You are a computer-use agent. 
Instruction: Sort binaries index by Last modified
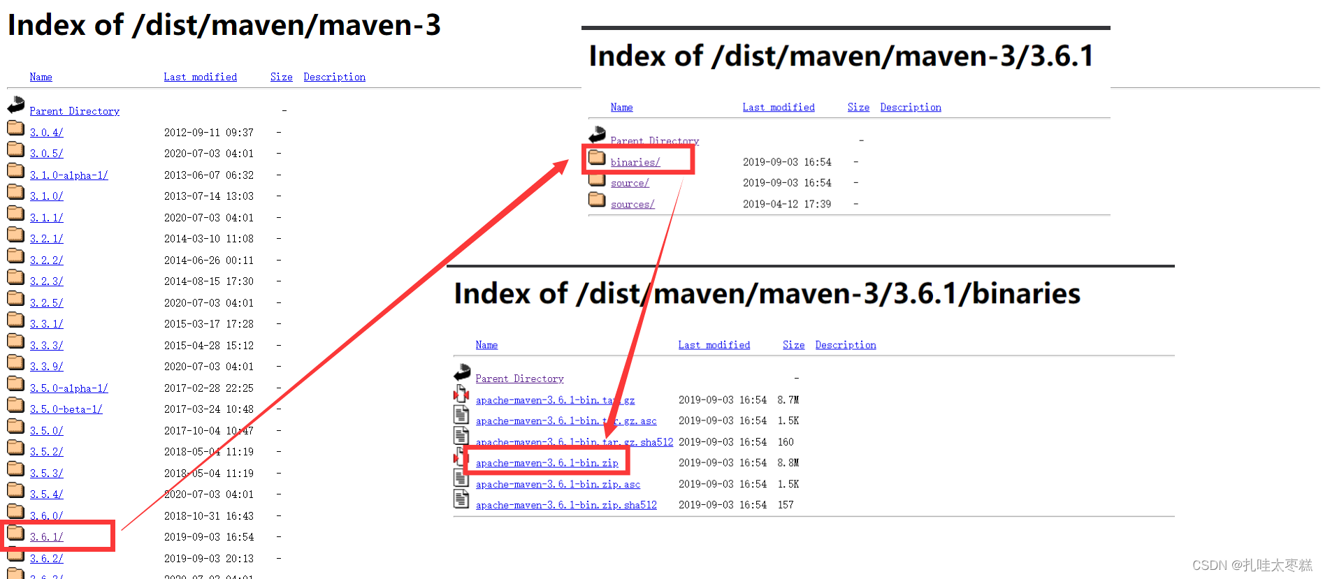(x=714, y=345)
